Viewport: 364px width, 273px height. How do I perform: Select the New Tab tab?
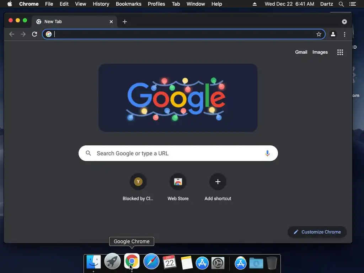tap(74, 22)
